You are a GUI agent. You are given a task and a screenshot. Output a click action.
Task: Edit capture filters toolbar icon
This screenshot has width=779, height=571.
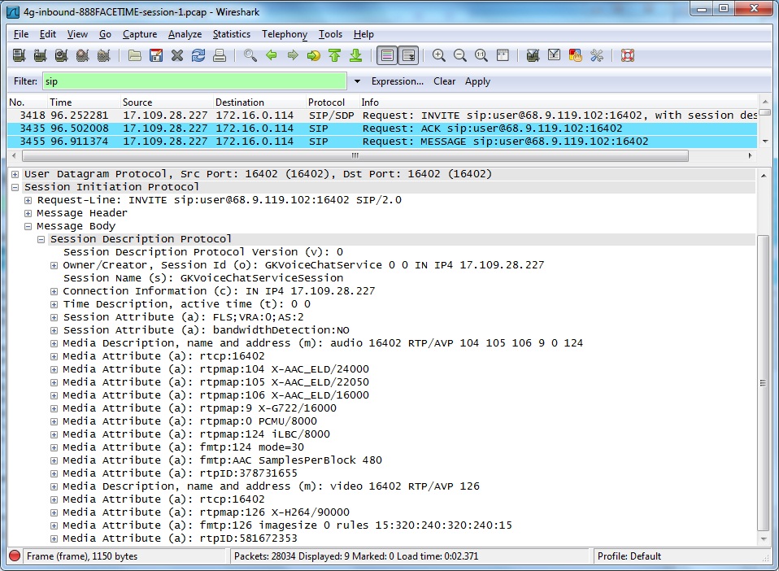[533, 55]
